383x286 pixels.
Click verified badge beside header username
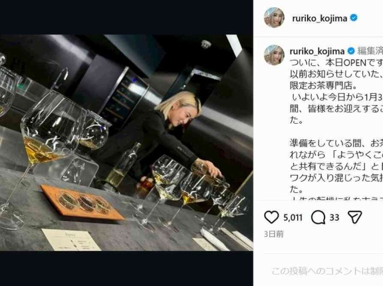pyautogui.click(x=354, y=18)
